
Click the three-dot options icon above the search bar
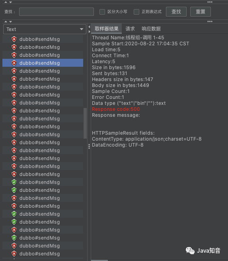[210, 2]
